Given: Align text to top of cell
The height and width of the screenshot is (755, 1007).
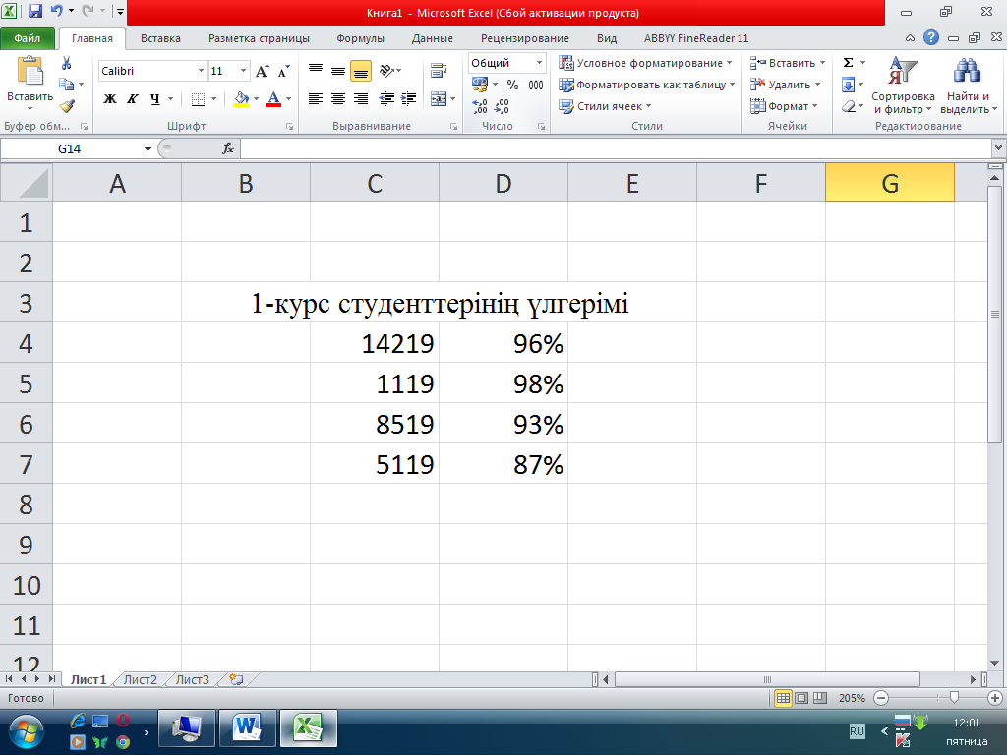Looking at the screenshot, I should click(316, 68).
